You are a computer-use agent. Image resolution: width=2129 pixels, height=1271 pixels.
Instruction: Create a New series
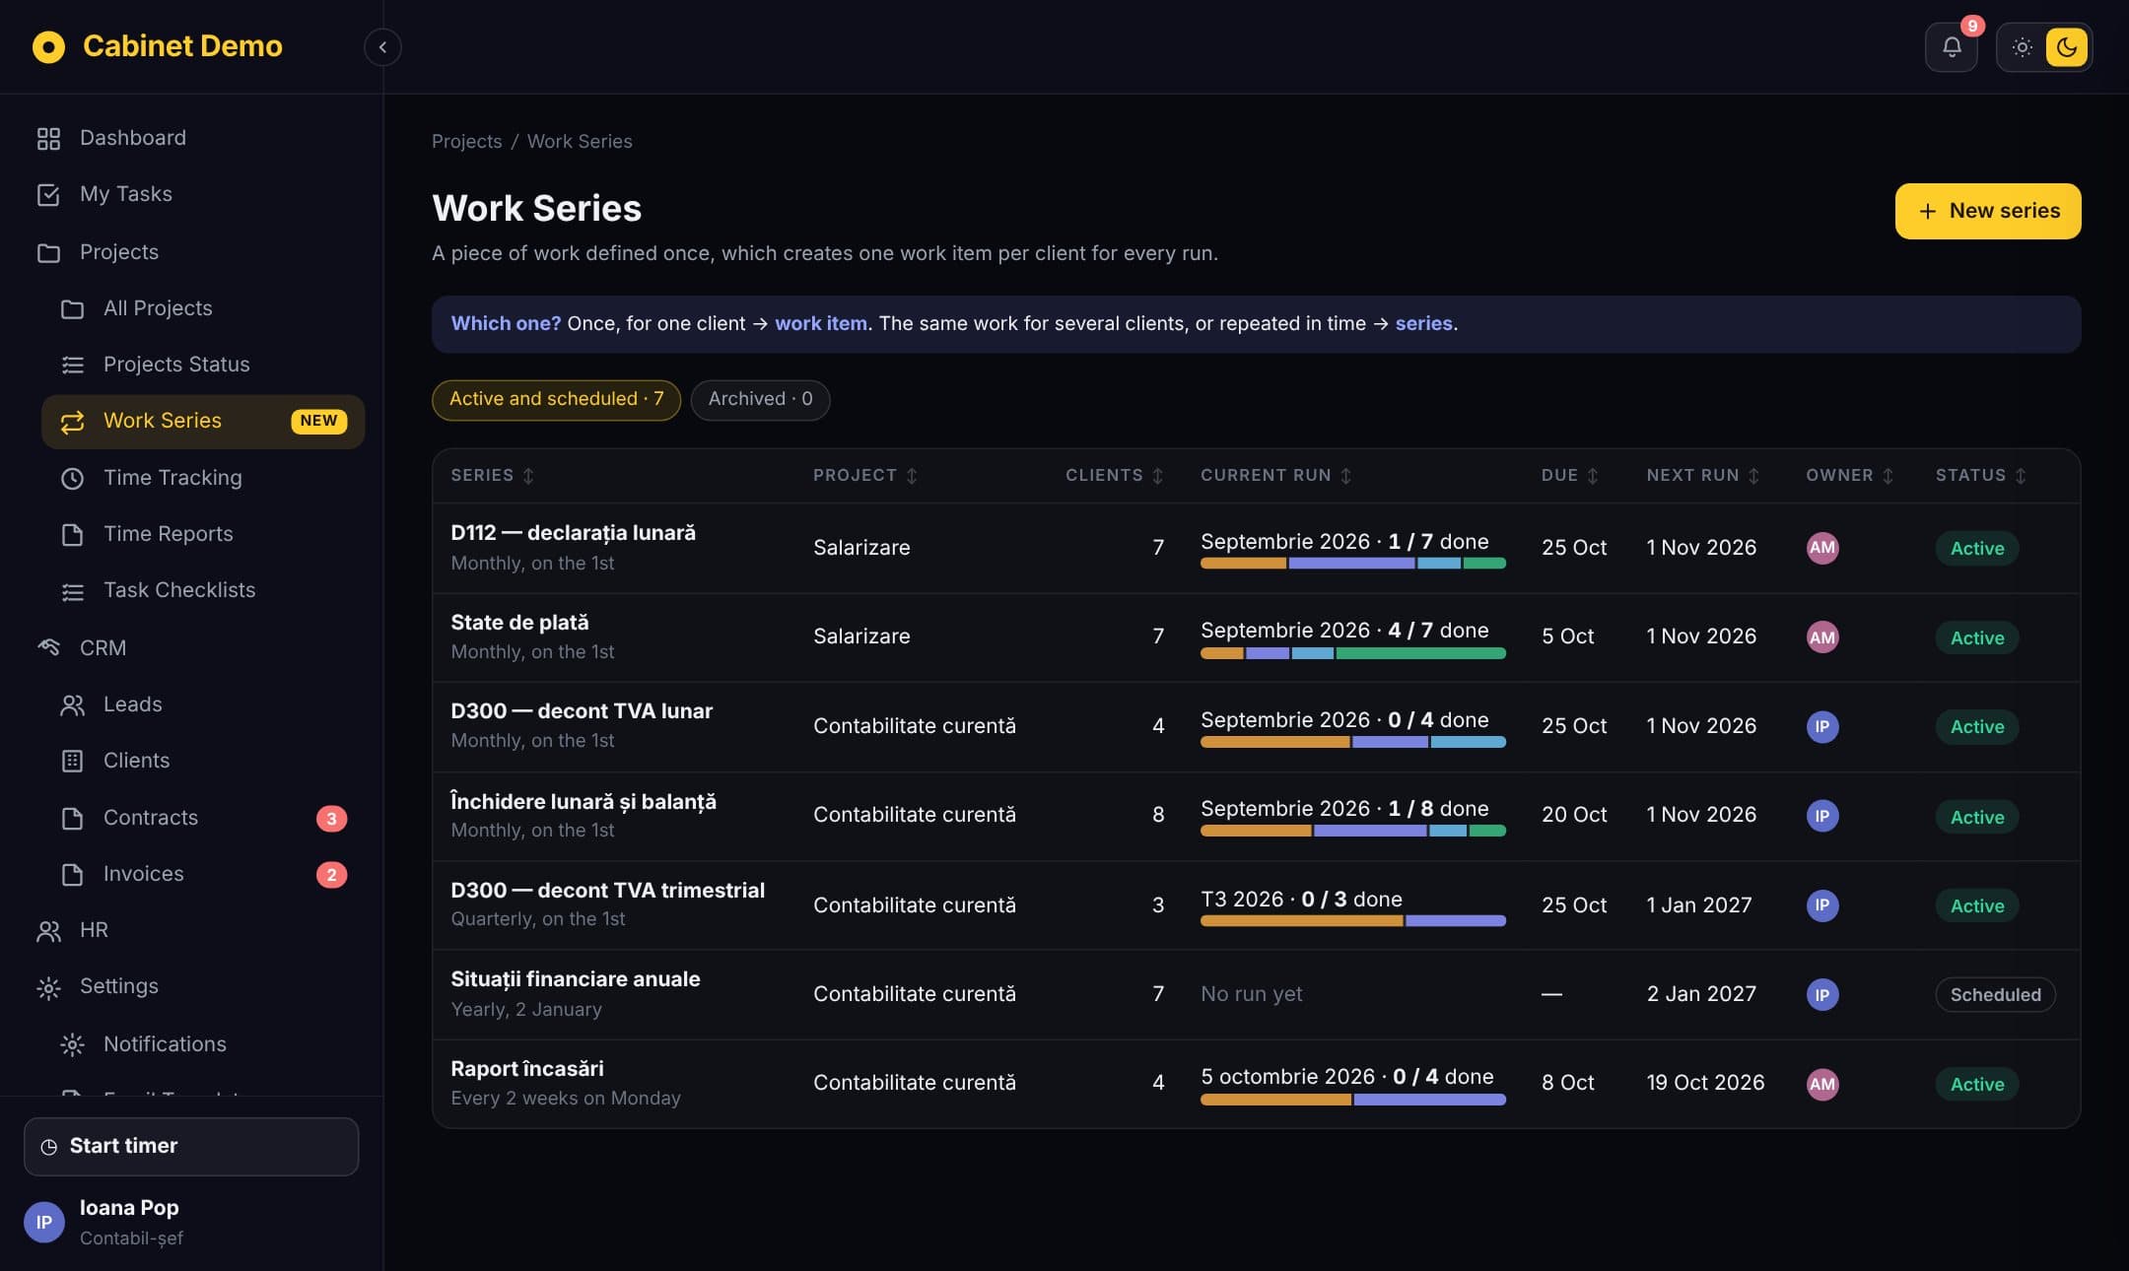point(1987,211)
